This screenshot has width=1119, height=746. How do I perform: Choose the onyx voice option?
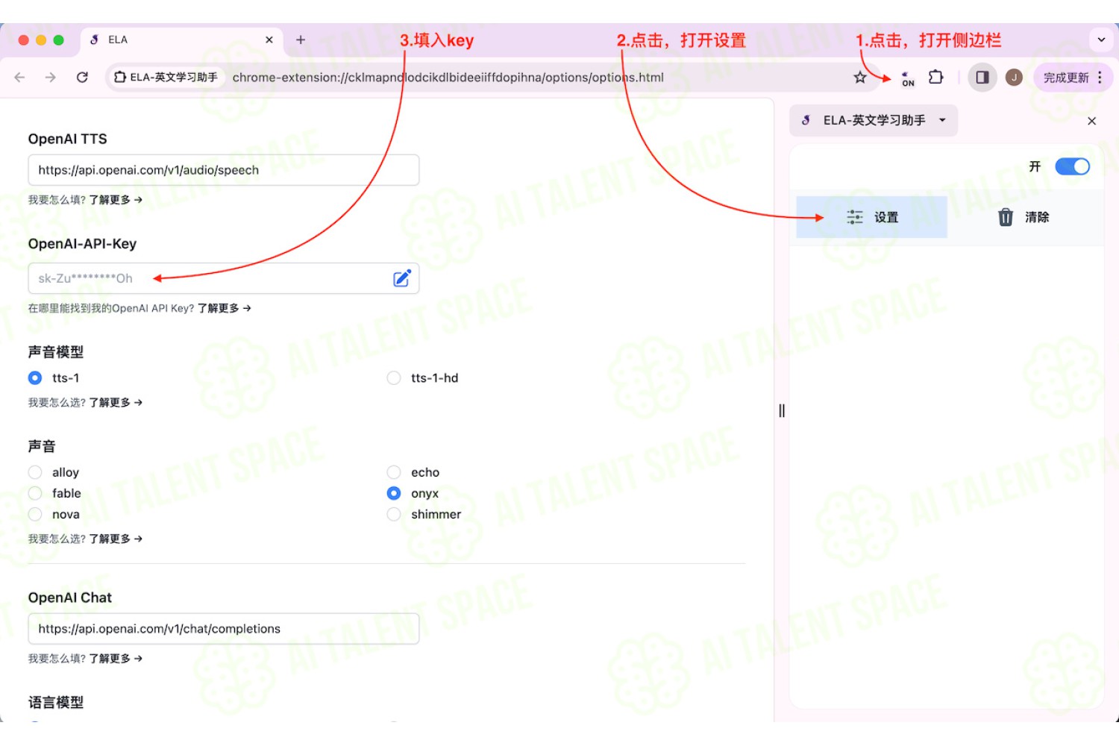(x=394, y=493)
